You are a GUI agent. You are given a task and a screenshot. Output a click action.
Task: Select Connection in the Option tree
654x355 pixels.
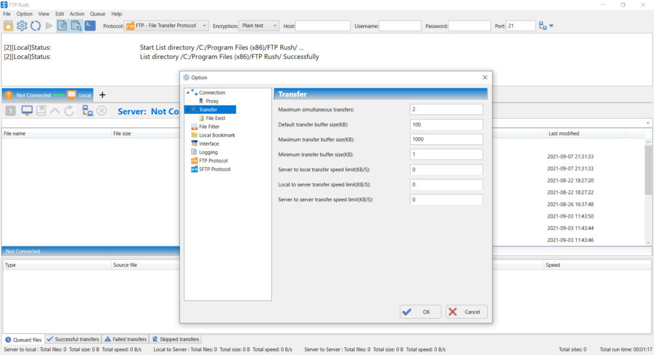pyautogui.click(x=211, y=93)
